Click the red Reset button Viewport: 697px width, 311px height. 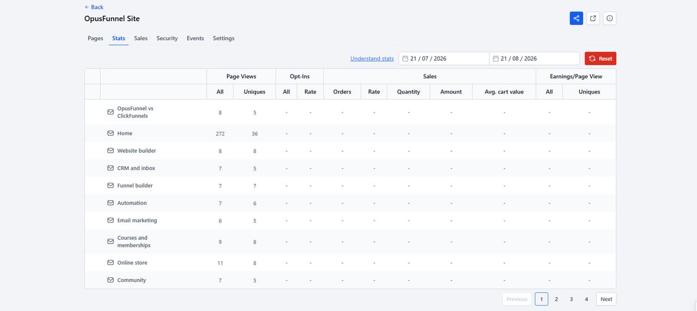click(601, 59)
